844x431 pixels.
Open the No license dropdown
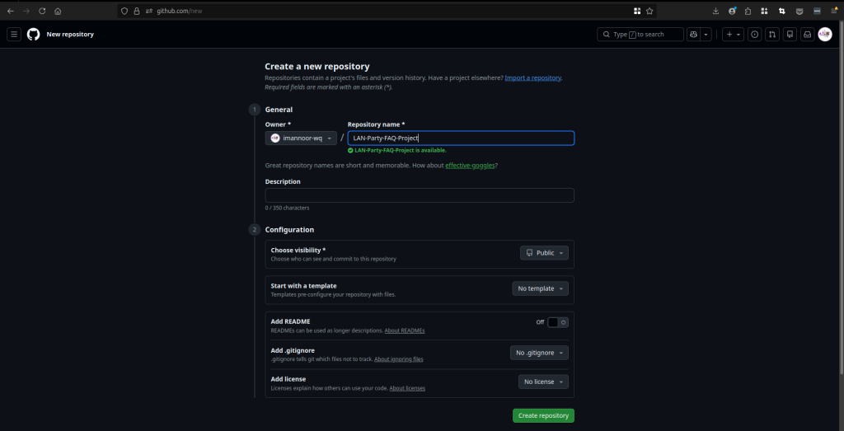click(543, 382)
